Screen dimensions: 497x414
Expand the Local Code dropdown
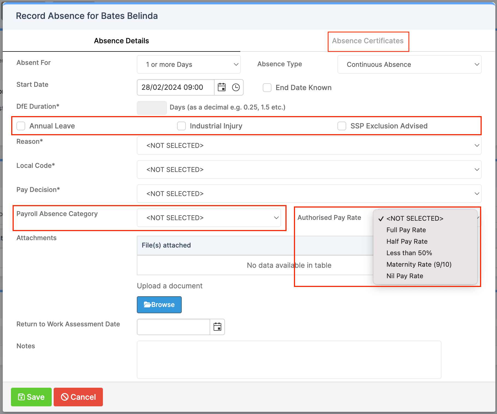click(x=309, y=169)
